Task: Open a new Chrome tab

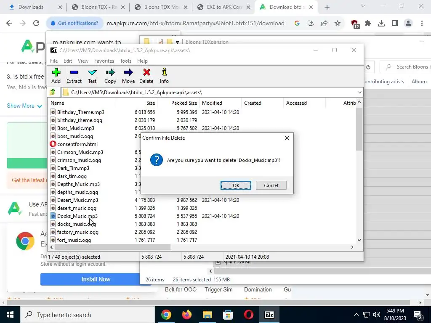Action: pyautogui.click(x=327, y=7)
